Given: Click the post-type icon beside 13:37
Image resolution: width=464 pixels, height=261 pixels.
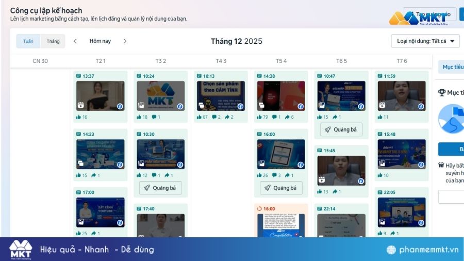Looking at the screenshot, I should pyautogui.click(x=78, y=76).
